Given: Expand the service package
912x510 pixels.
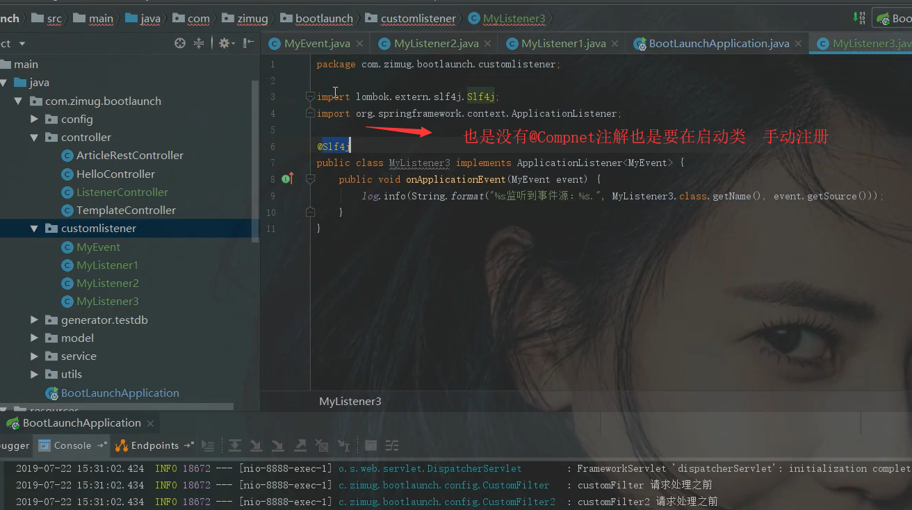Looking at the screenshot, I should click(34, 356).
